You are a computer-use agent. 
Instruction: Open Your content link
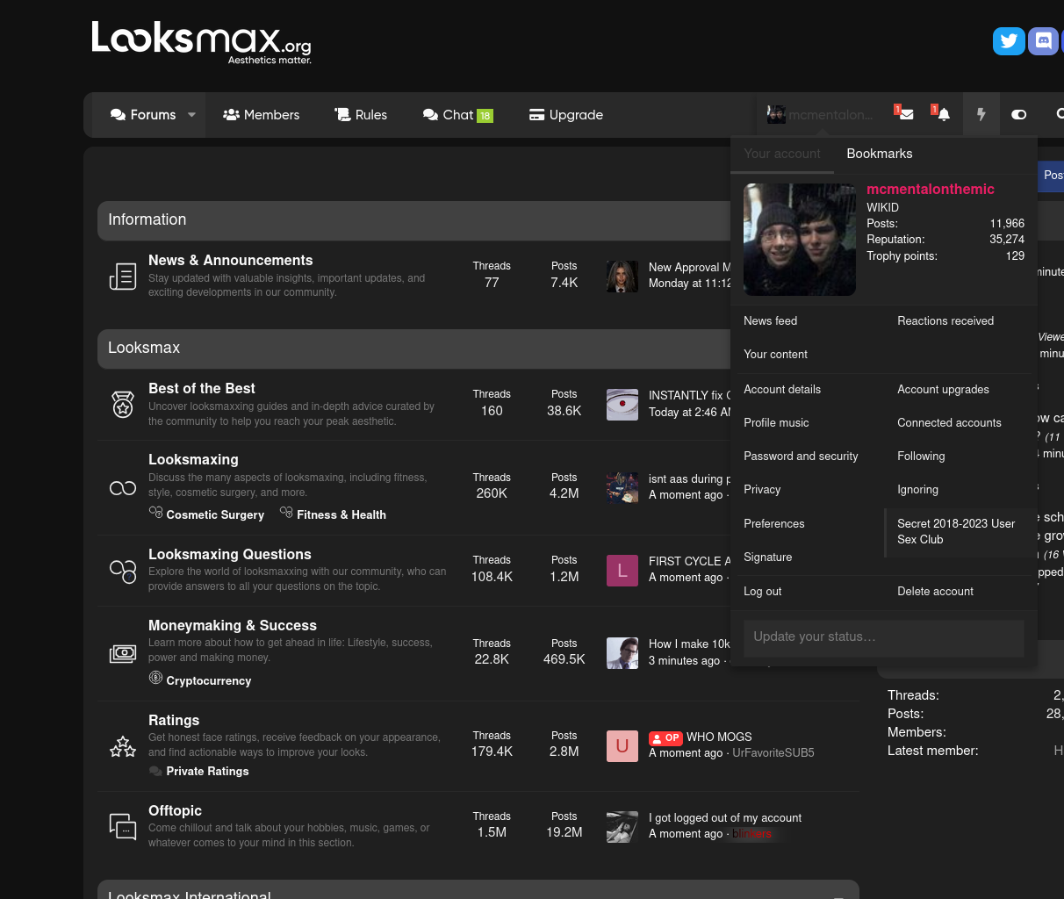776,355
